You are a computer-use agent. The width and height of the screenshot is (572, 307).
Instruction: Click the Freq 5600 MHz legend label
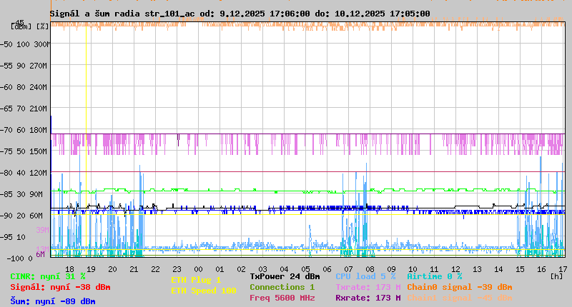coord(285,298)
